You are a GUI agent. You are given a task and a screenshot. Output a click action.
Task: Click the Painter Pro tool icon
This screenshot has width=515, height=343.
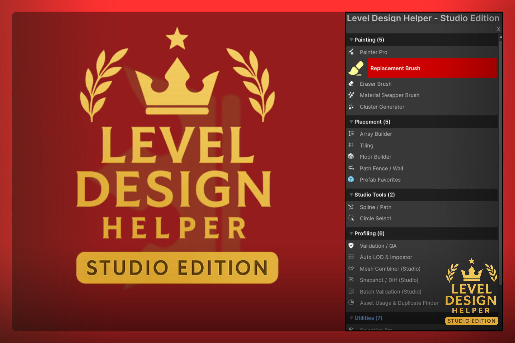pos(351,52)
